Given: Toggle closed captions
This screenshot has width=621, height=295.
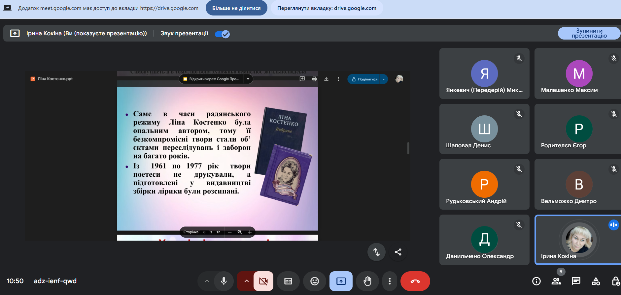Looking at the screenshot, I should coord(288,281).
